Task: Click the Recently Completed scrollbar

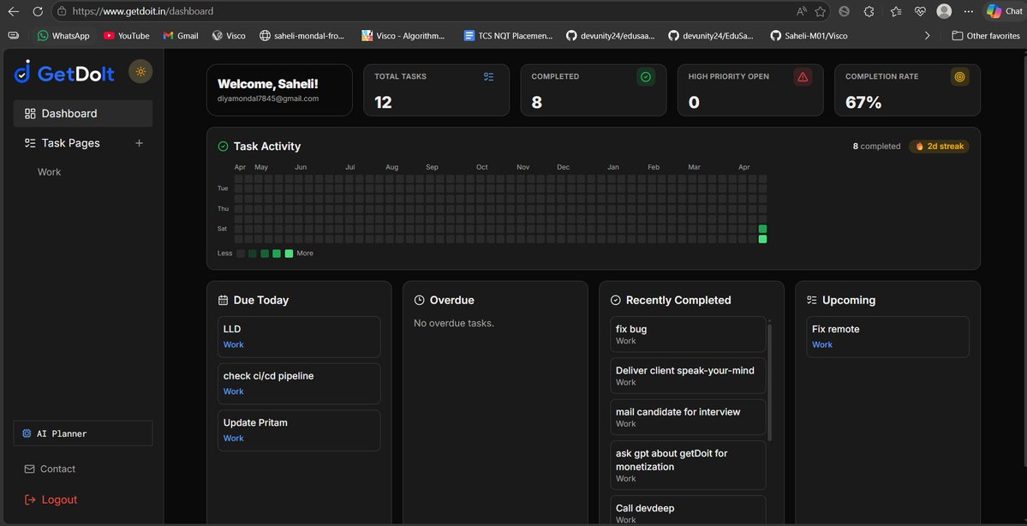Action: point(769,382)
